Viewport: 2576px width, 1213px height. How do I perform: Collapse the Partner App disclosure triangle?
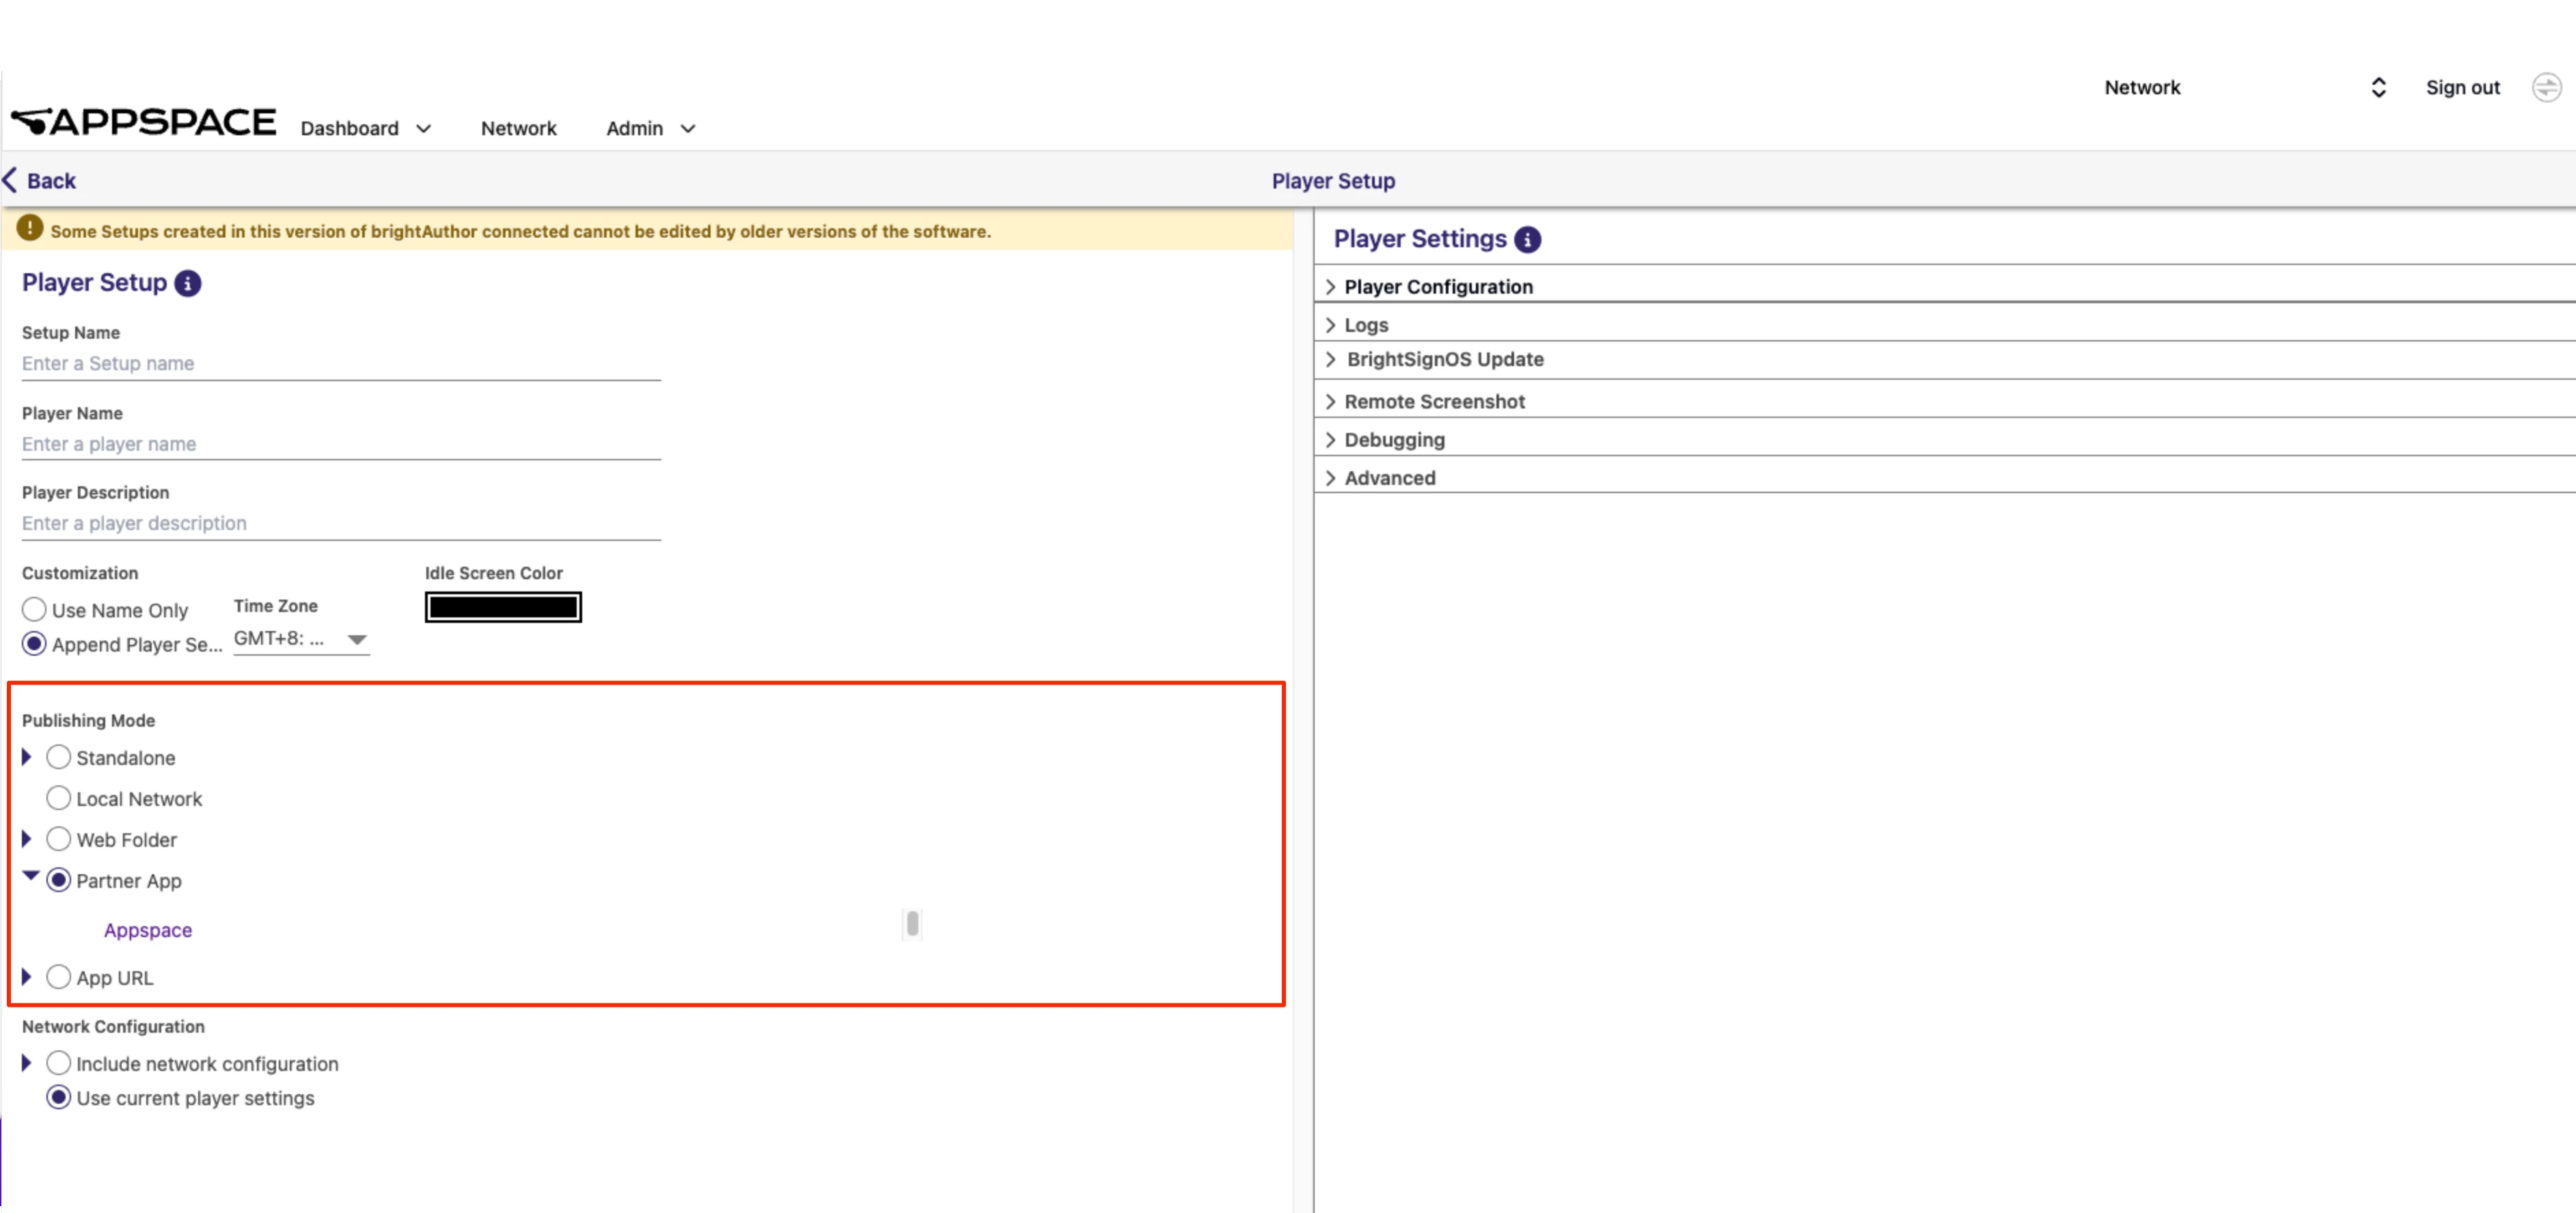tap(30, 876)
